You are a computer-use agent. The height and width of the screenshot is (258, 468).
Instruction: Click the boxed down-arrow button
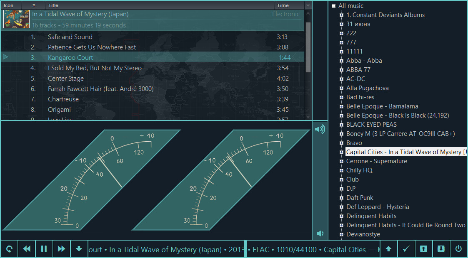441,249
